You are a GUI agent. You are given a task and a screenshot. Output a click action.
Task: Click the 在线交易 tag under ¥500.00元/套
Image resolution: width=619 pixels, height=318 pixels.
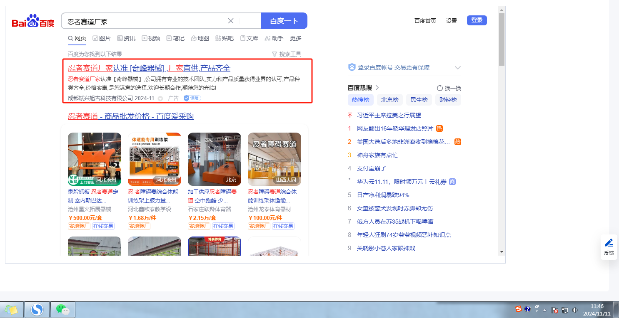coord(103,226)
